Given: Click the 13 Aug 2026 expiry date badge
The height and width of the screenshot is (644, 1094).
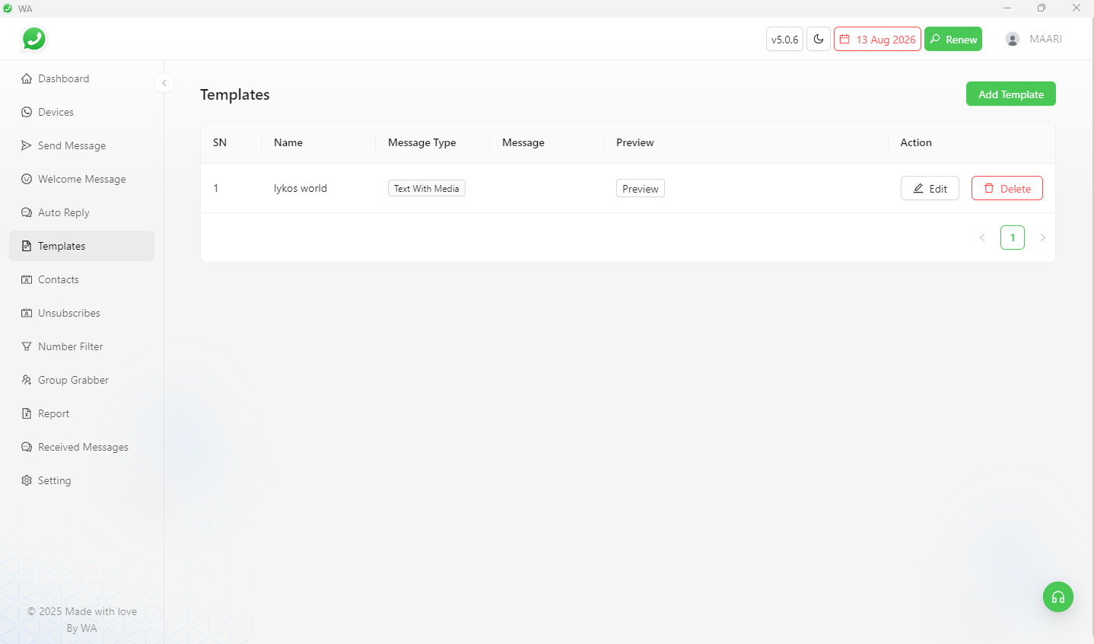Looking at the screenshot, I should 877,40.
